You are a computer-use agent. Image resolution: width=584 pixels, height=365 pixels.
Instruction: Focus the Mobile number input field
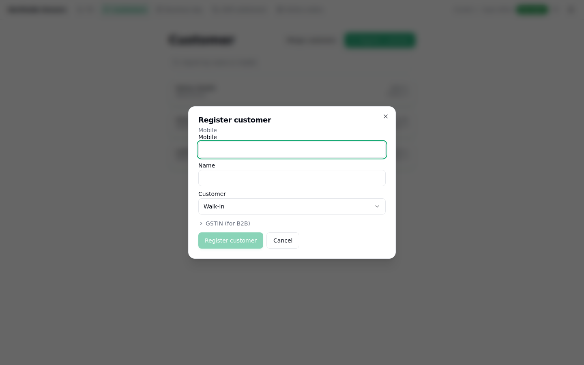(292, 150)
